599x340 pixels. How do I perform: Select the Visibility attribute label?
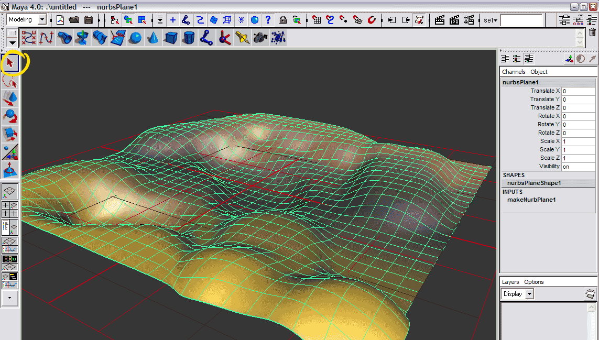coord(549,166)
